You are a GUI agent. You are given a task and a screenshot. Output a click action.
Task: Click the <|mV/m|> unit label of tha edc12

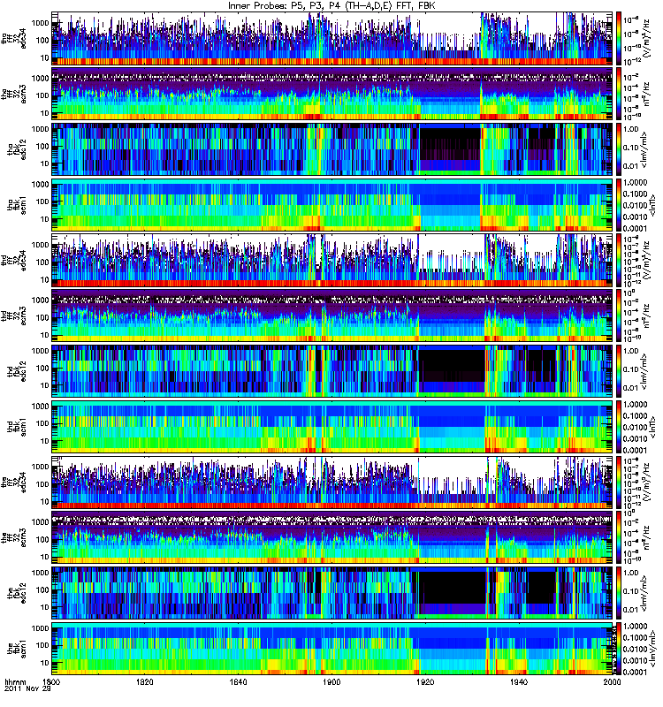tap(645, 149)
